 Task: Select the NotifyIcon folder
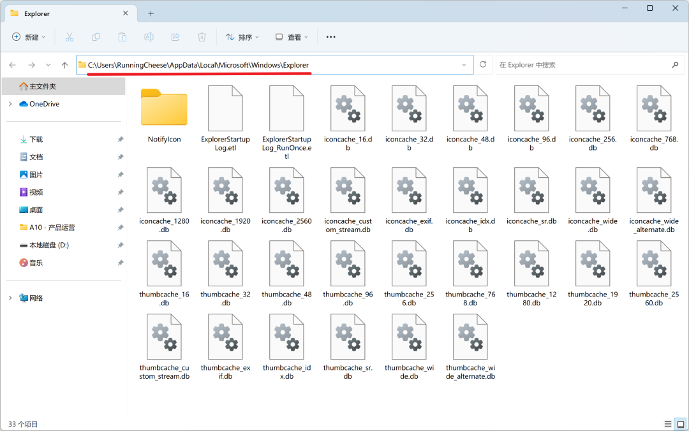coord(165,115)
